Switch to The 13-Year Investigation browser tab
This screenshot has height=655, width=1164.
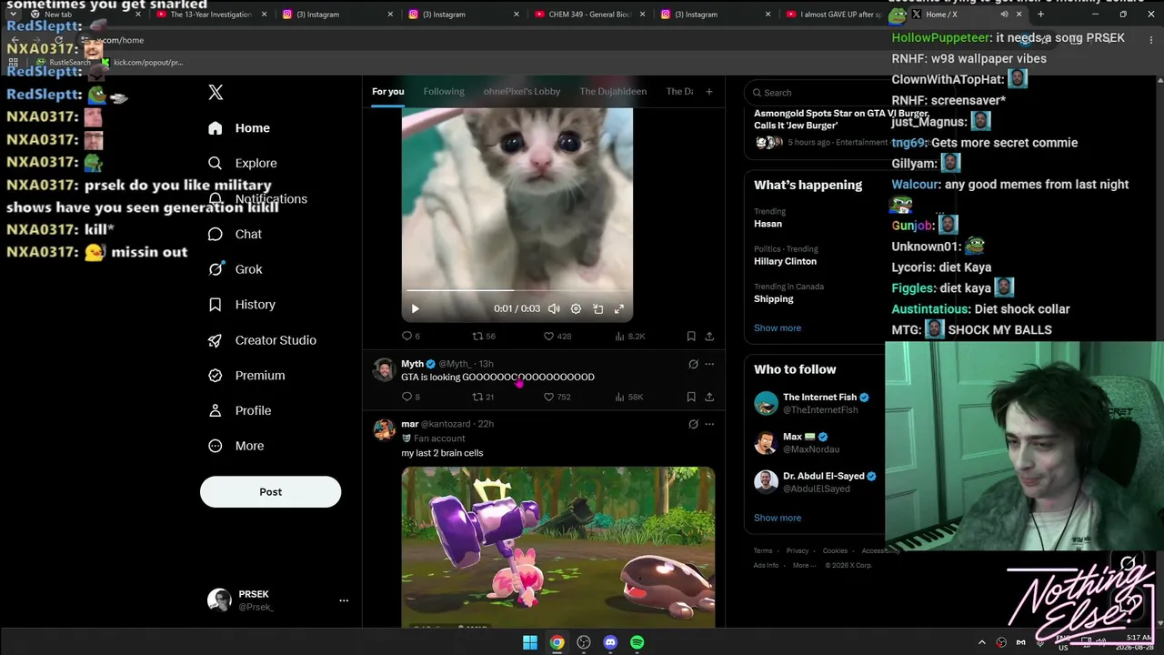click(x=210, y=15)
